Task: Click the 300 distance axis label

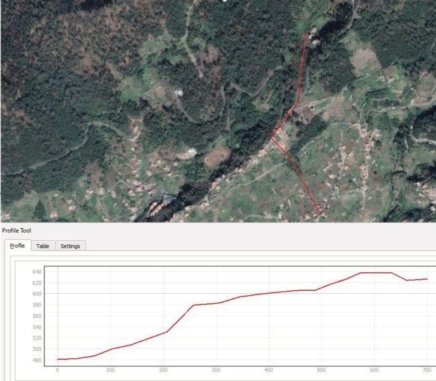Action: click(x=216, y=370)
